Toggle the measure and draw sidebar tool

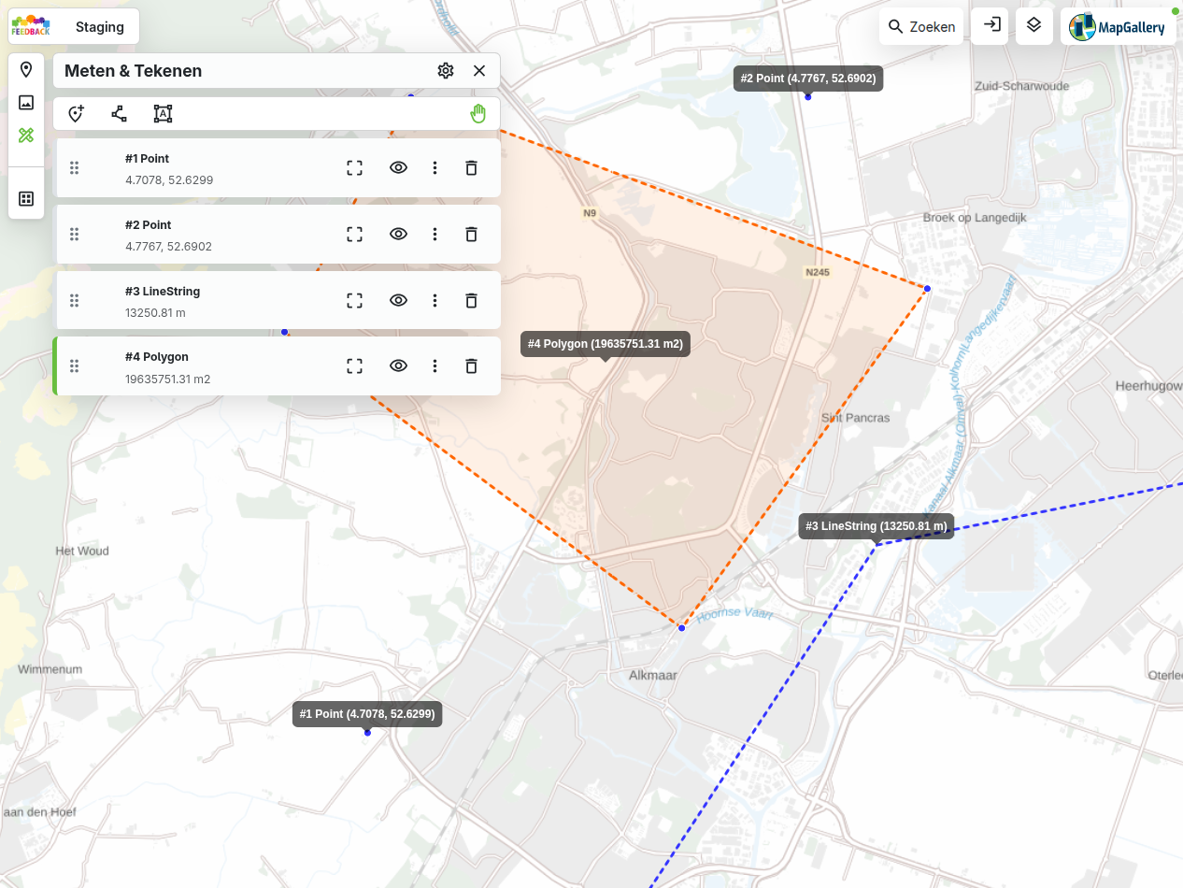coord(26,136)
